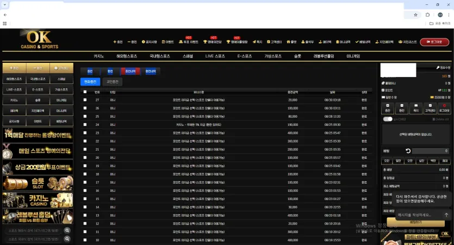The width and height of the screenshot is (454, 245).
Task: Open LIVE 스포츠 in main category bar
Action: 215,56
